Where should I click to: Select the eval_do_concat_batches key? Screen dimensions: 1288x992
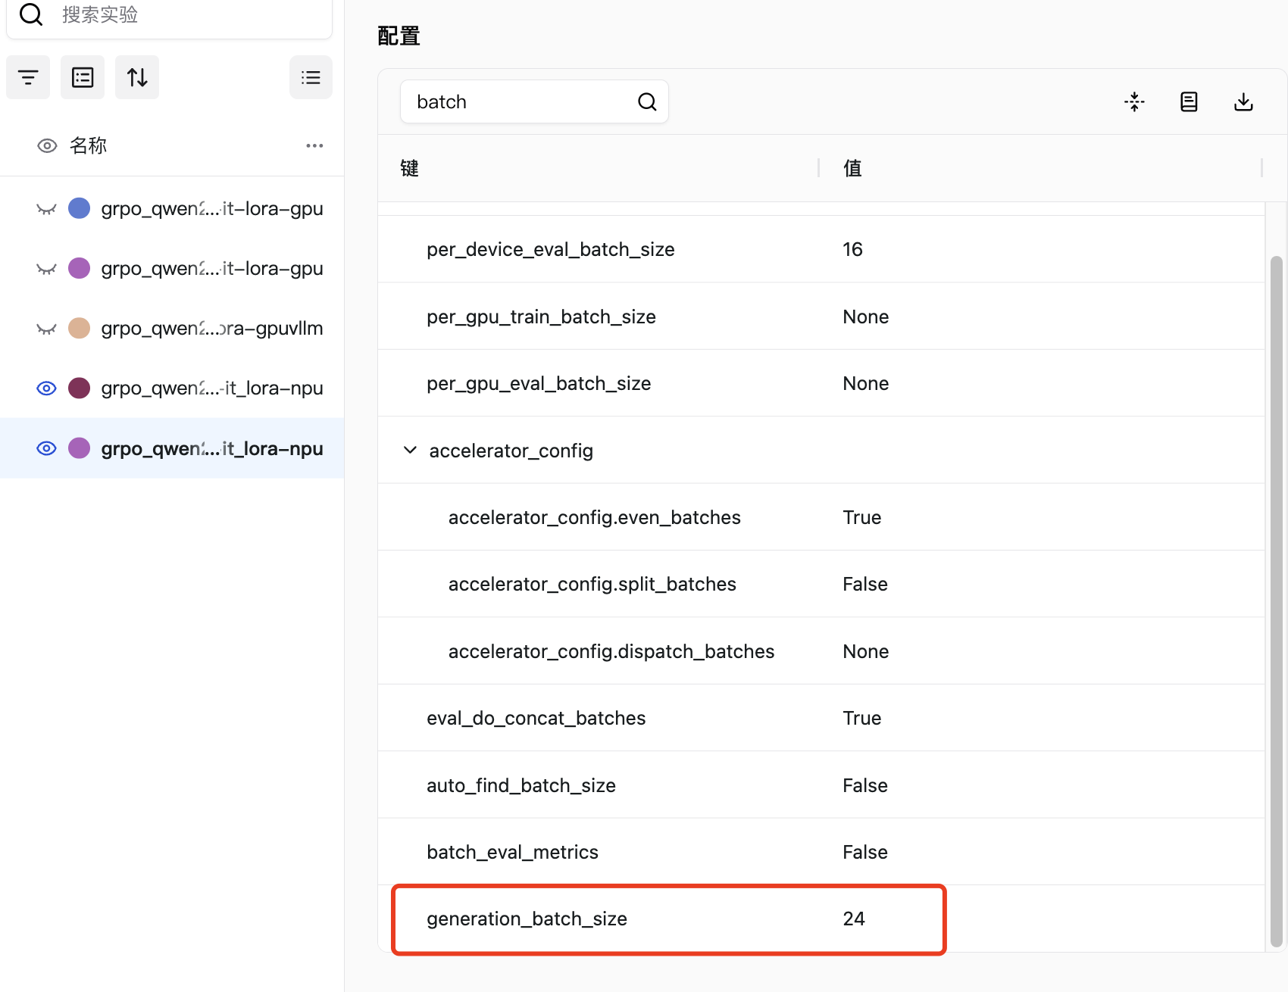click(x=536, y=718)
